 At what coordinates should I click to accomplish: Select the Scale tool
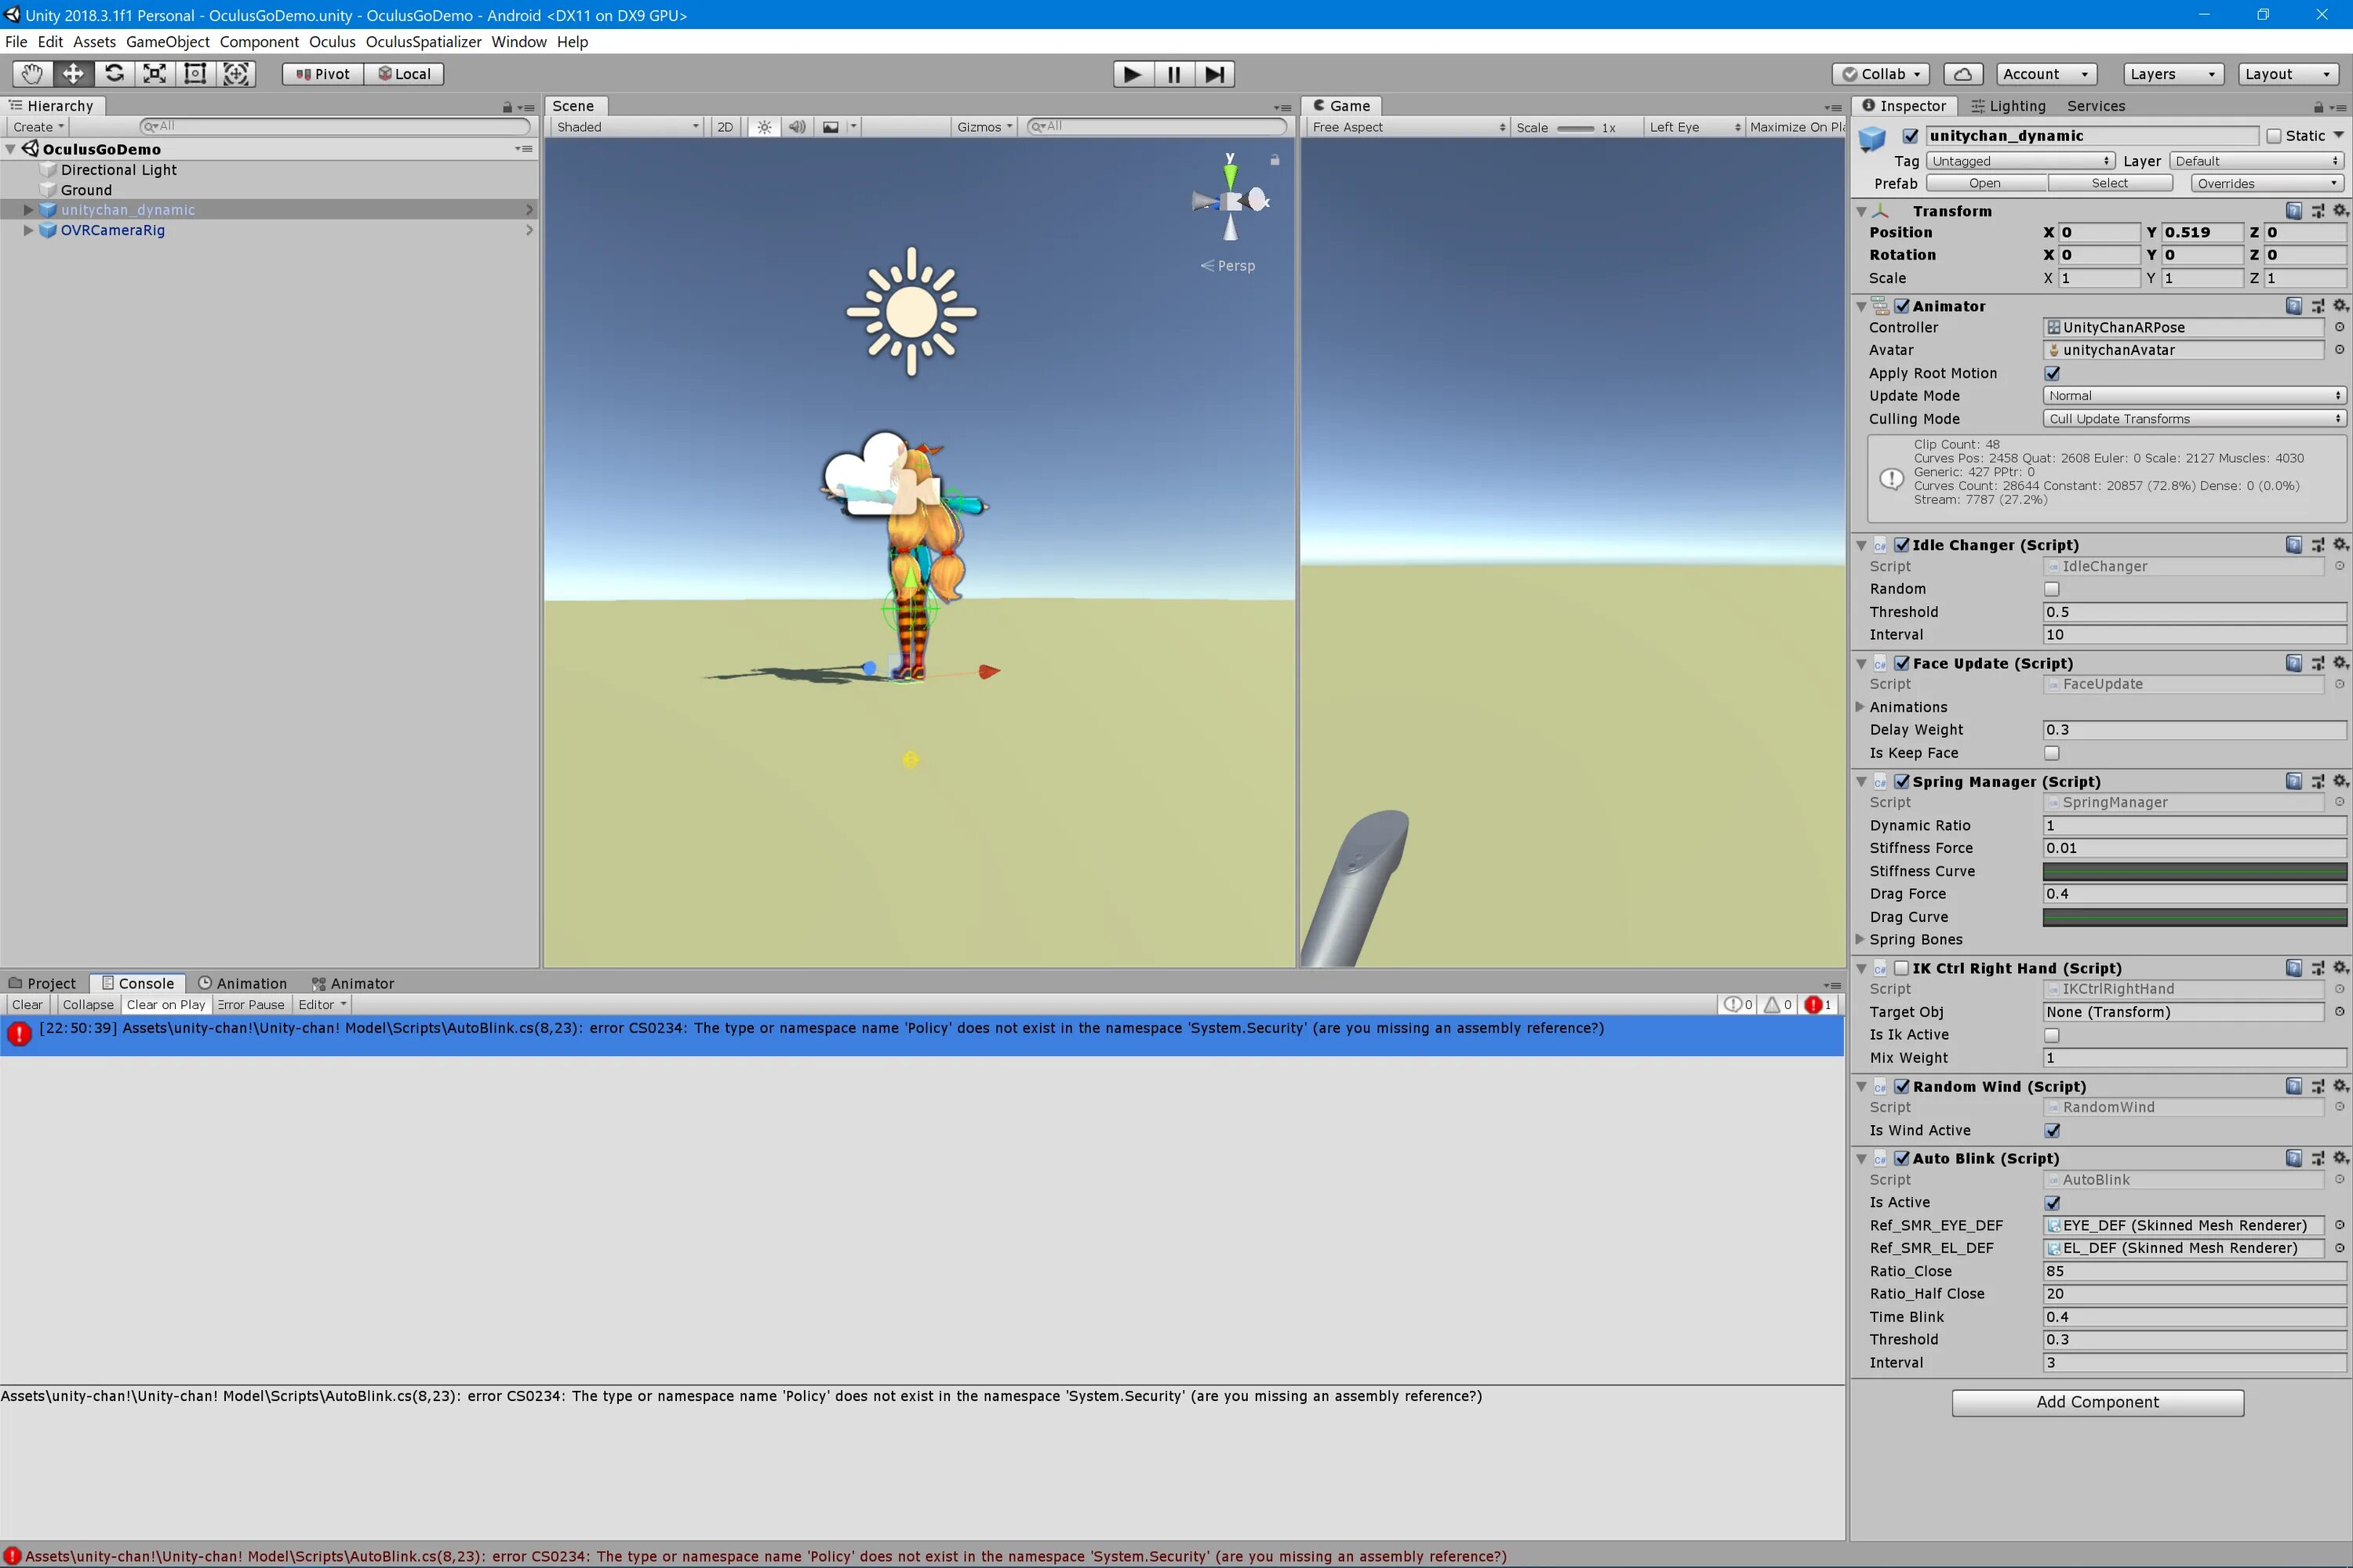(x=155, y=74)
